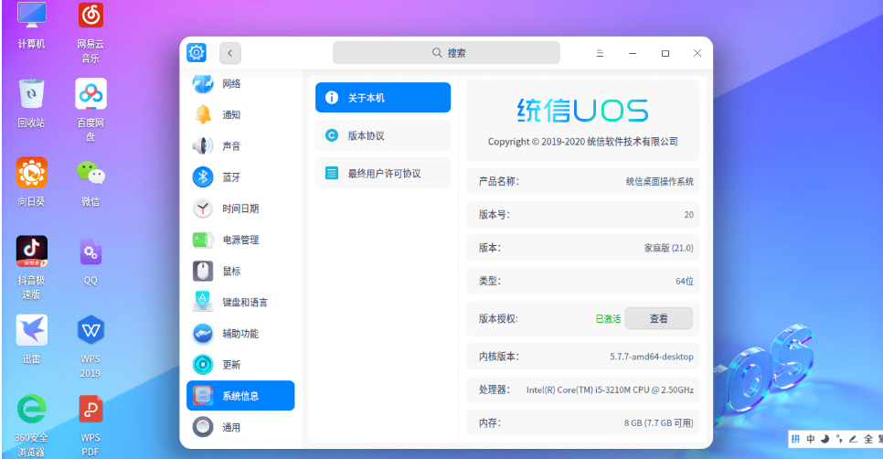Click the 搜索 search field
883x459 pixels.
coord(447,53)
